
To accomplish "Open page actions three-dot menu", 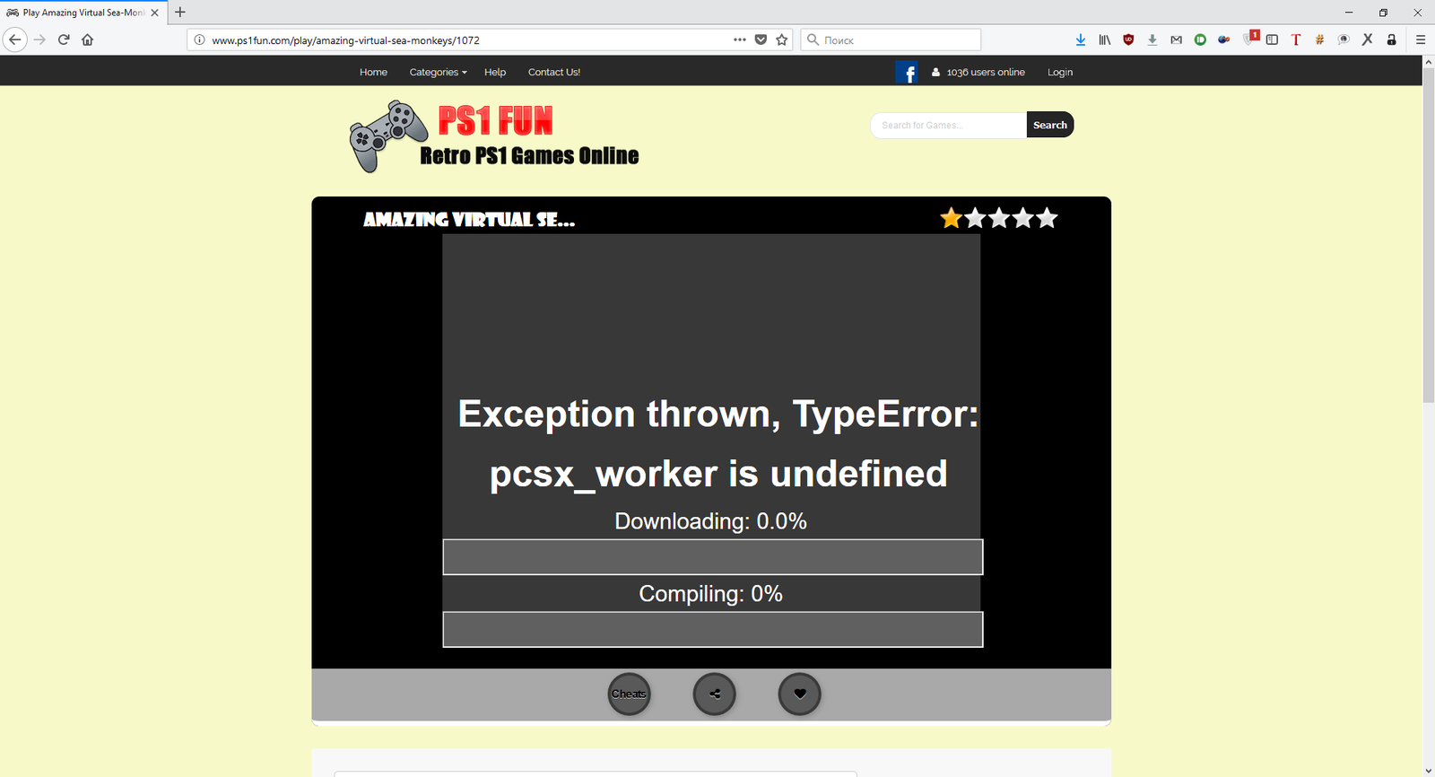I will (740, 39).
